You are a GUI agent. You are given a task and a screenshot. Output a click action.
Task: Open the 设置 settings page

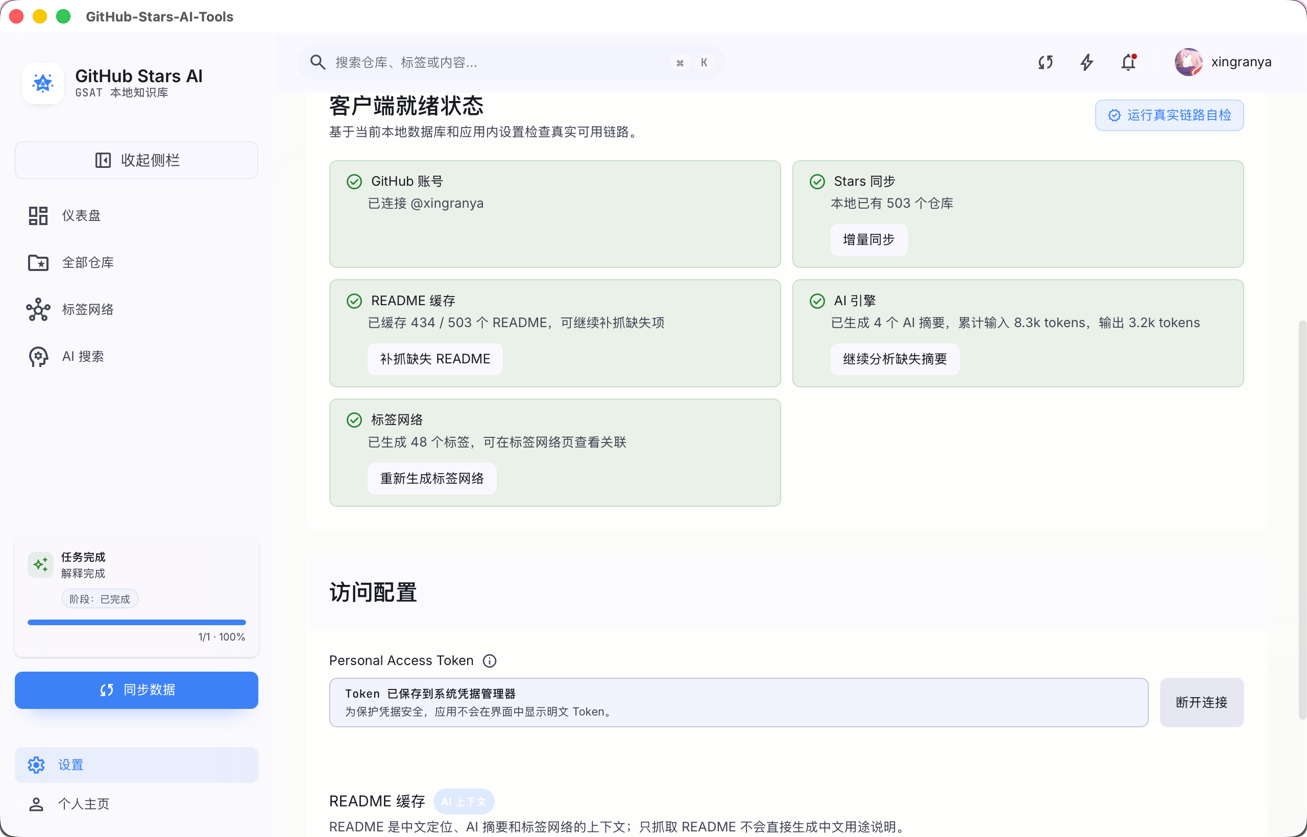136,765
